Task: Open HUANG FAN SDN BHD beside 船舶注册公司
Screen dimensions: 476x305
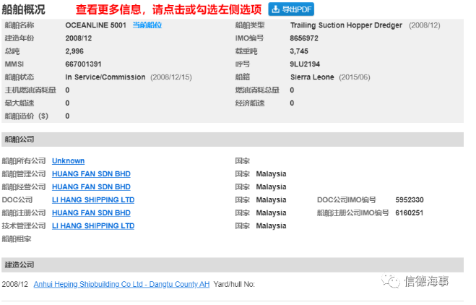Action: coord(91,213)
